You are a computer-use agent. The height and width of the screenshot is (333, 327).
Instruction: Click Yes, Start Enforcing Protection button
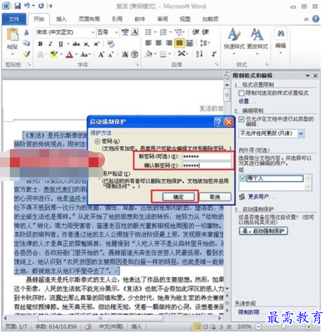(x=263, y=231)
